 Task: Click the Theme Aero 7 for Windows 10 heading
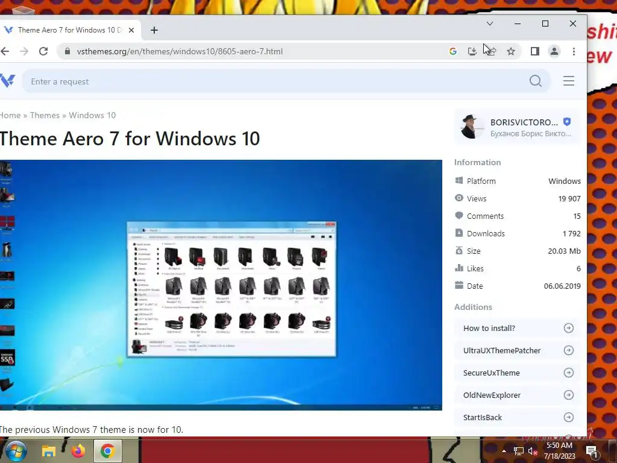click(130, 139)
